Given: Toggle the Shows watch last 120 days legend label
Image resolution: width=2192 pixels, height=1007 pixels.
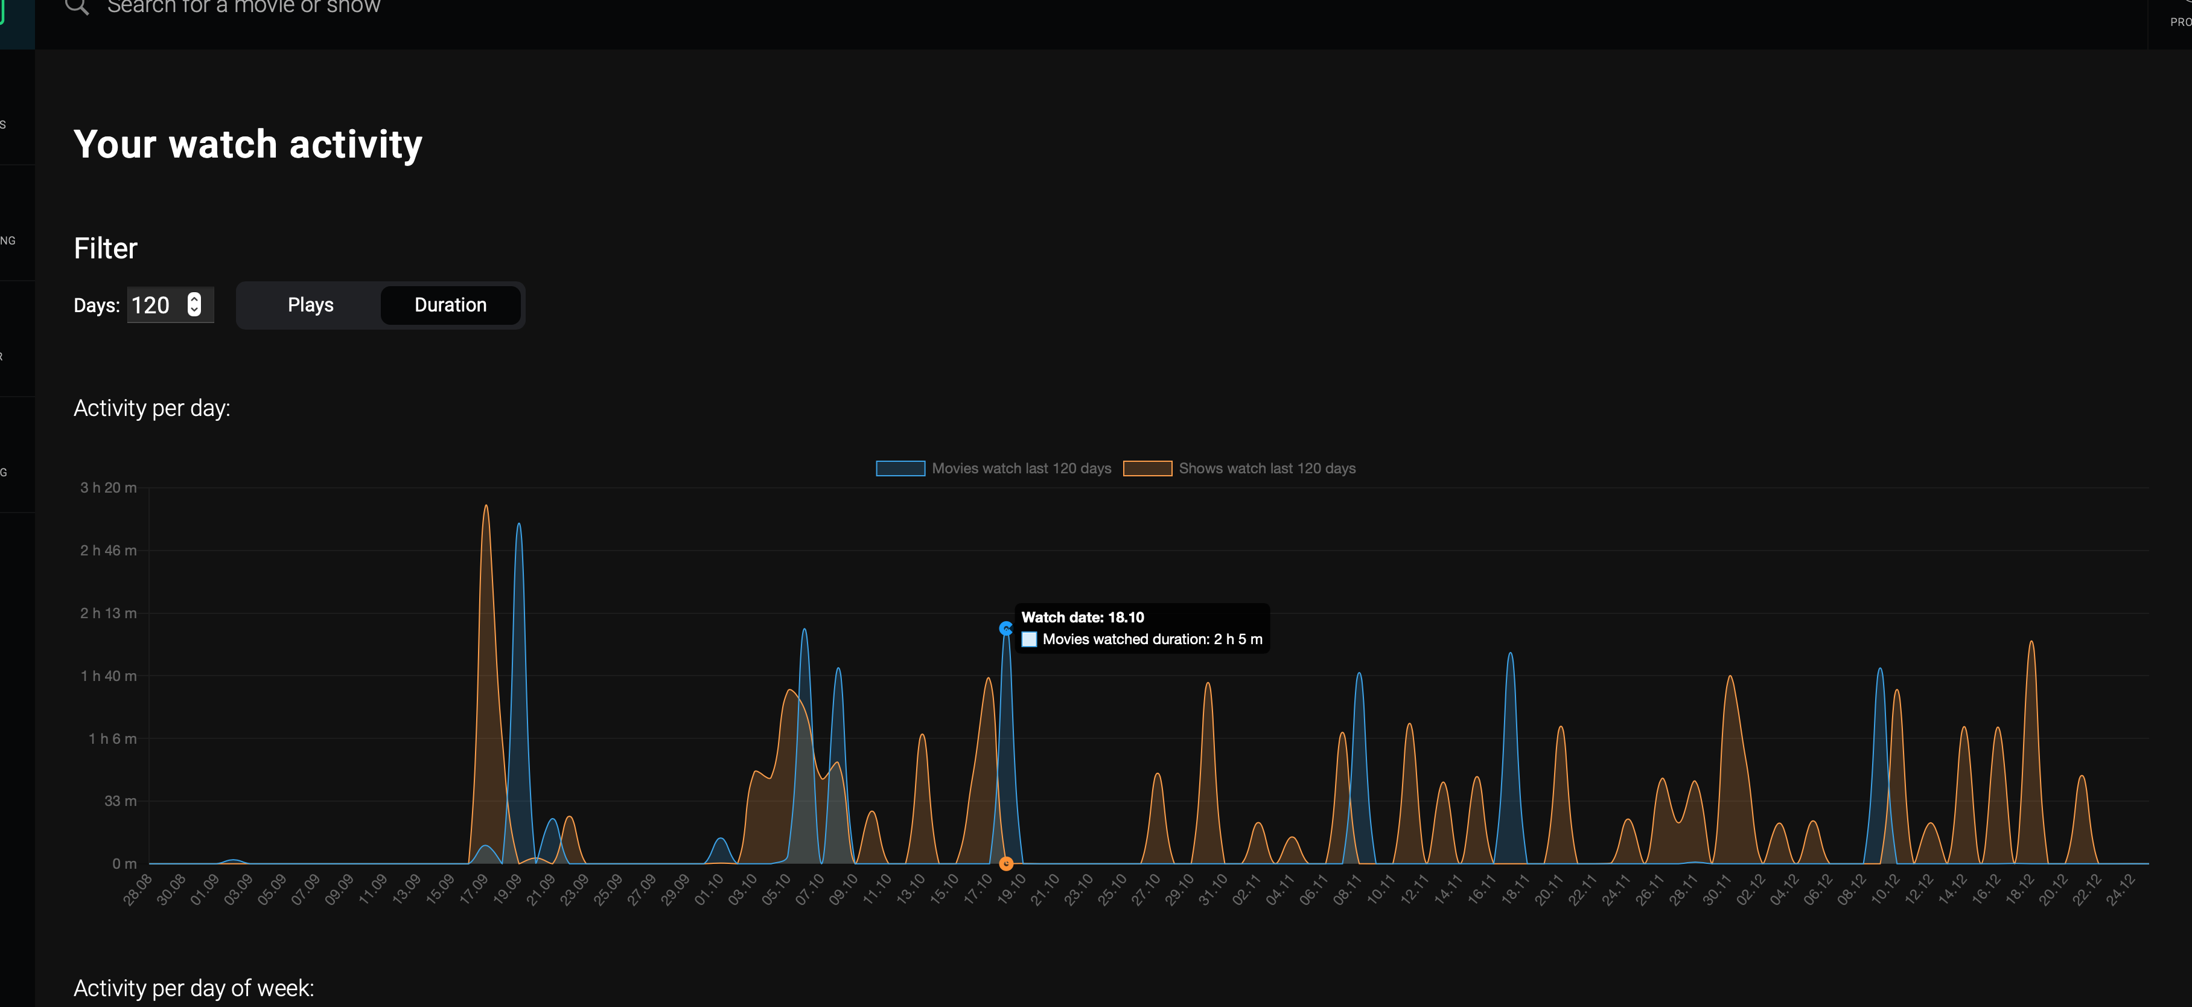Looking at the screenshot, I should 1266,468.
